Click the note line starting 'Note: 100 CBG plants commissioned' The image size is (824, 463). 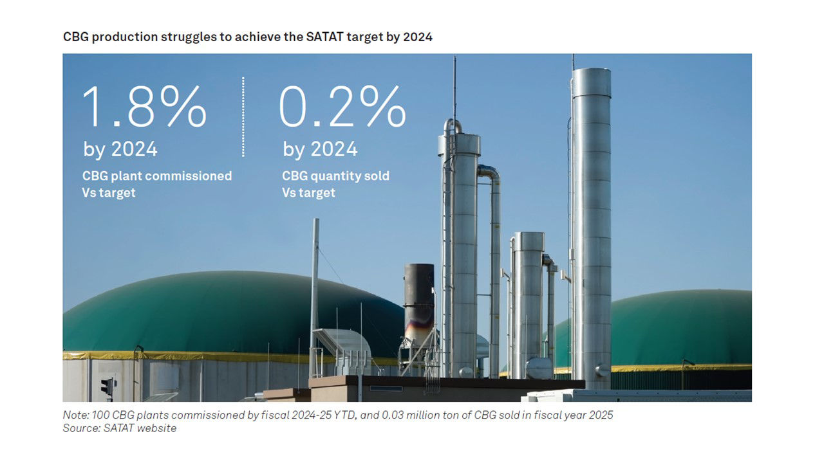pos(338,415)
